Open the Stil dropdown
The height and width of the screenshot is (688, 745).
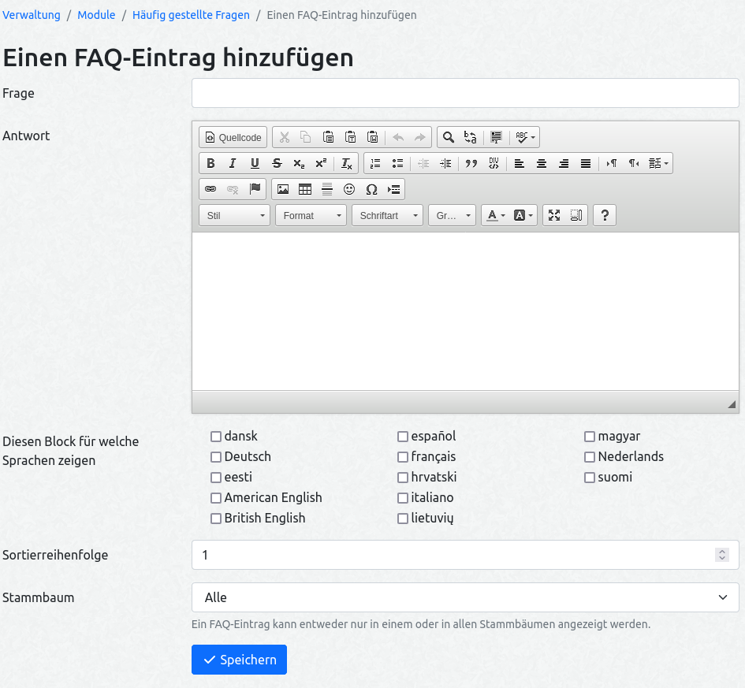pyautogui.click(x=234, y=215)
